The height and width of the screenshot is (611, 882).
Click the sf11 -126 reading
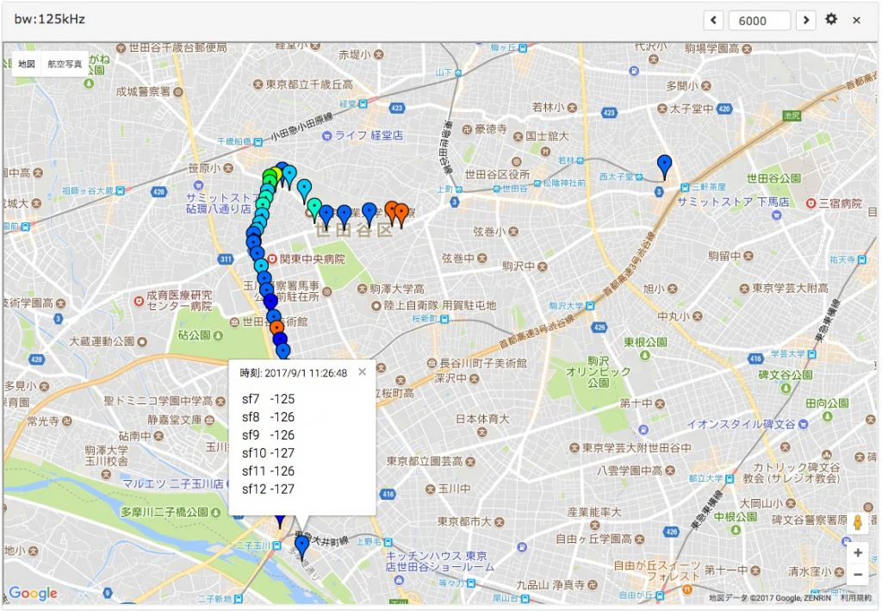269,471
